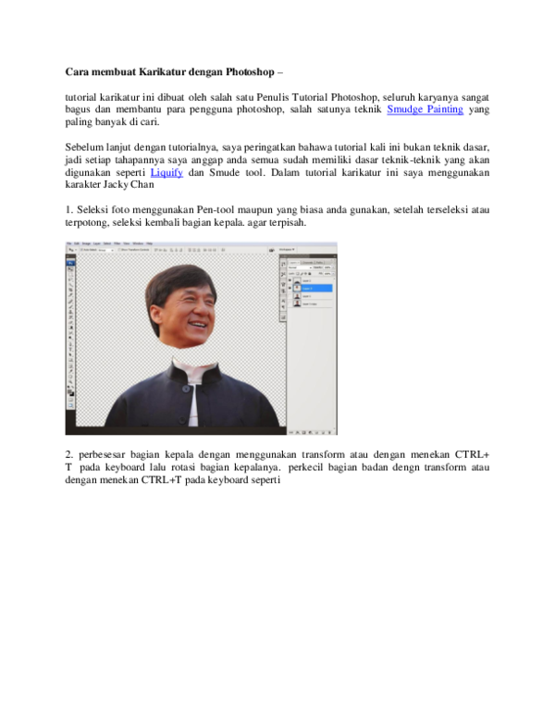Click the bottom icon in collapsed panel dock

(283, 317)
